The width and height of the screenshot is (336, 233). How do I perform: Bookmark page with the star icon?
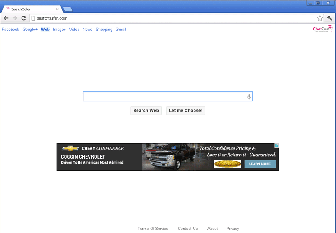point(320,18)
